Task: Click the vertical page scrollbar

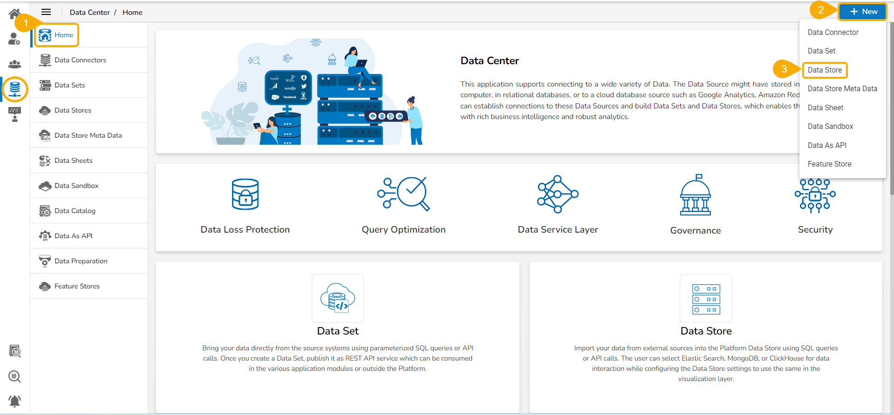Action: point(891,108)
